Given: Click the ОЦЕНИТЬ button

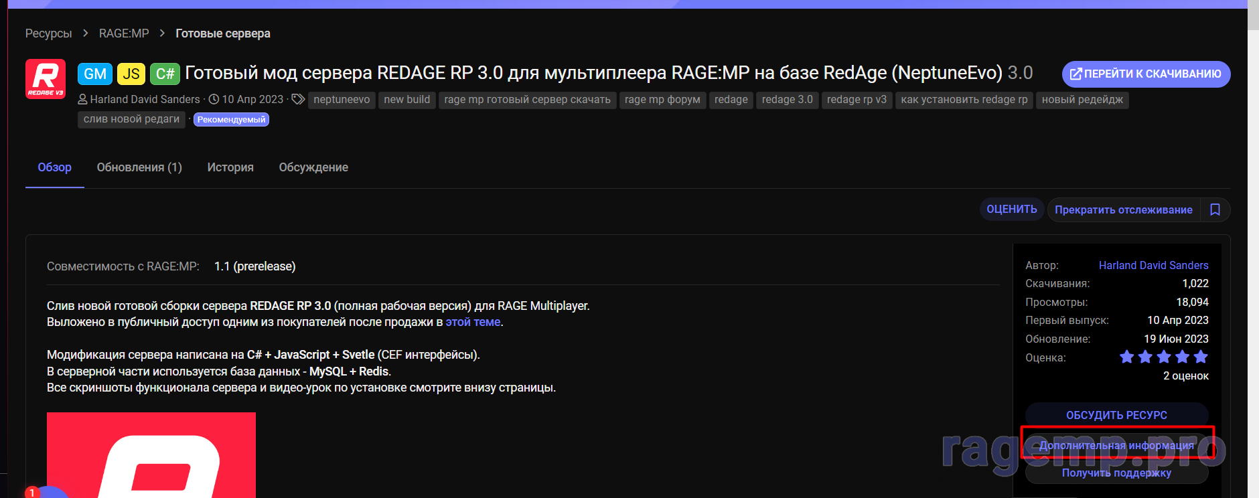Looking at the screenshot, I should point(1012,210).
